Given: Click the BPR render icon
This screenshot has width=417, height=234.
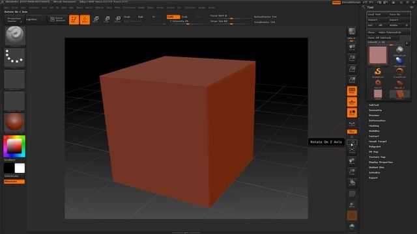Looking at the screenshot, I should [352, 31].
